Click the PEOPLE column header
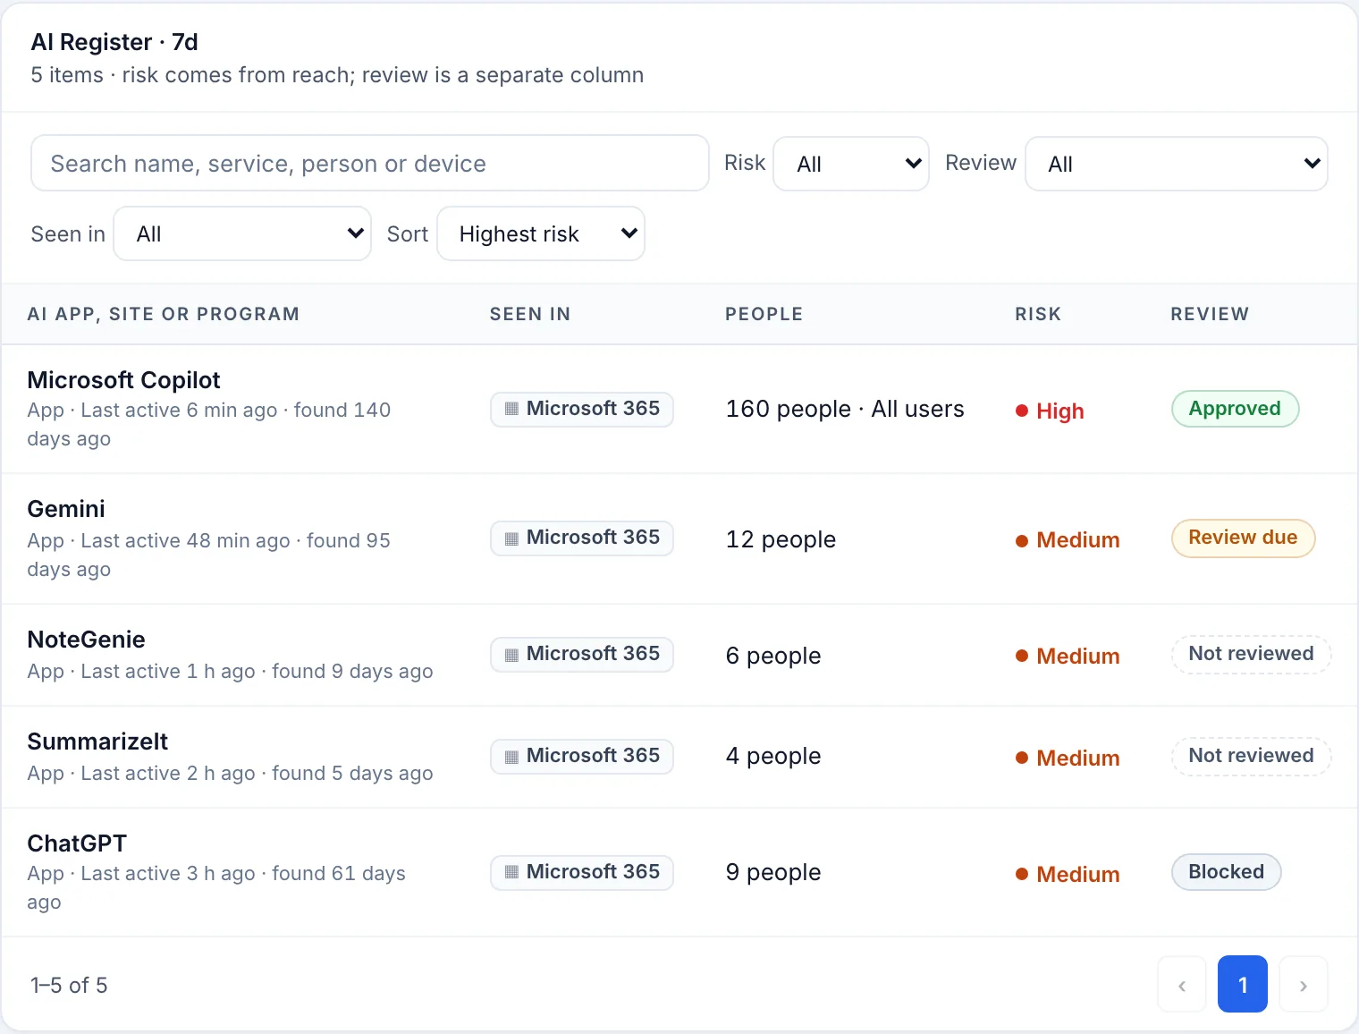The height and width of the screenshot is (1034, 1359). click(x=764, y=314)
